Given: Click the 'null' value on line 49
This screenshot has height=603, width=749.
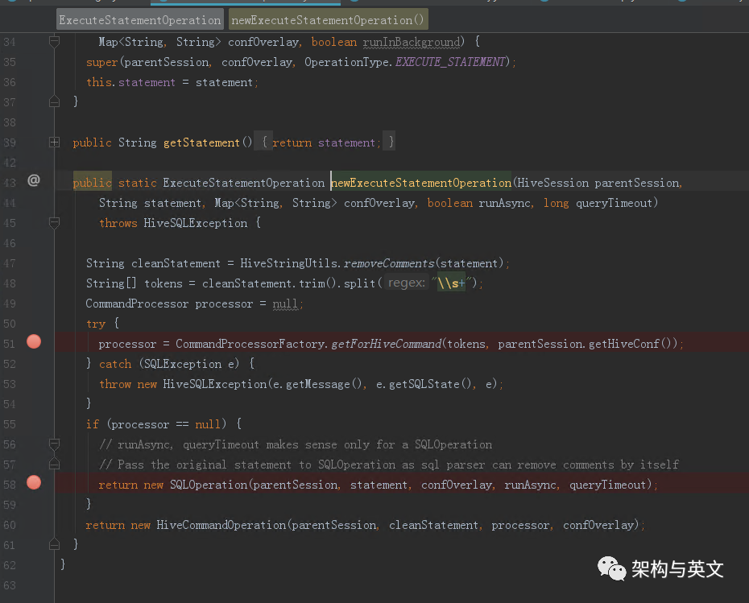Looking at the screenshot, I should tap(284, 304).
